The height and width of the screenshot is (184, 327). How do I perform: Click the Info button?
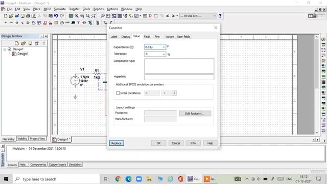[x=193, y=143]
